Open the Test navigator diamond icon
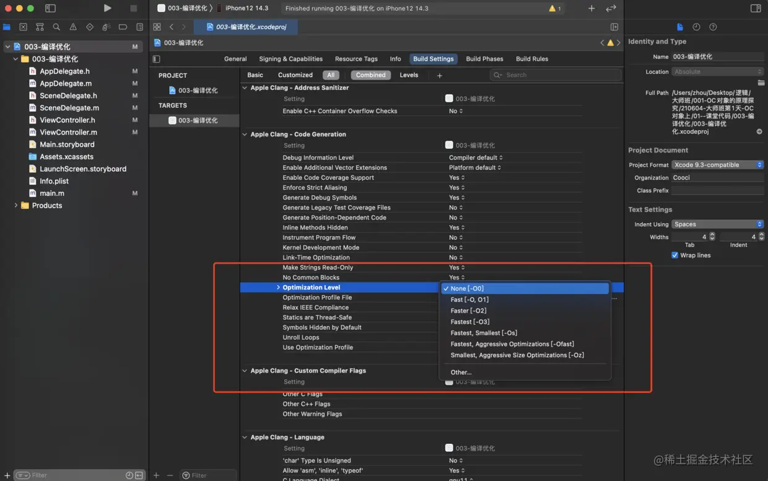Image resolution: width=768 pixels, height=481 pixels. (x=90, y=27)
